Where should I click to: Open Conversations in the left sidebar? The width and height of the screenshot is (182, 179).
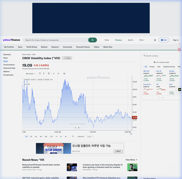point(9,65)
